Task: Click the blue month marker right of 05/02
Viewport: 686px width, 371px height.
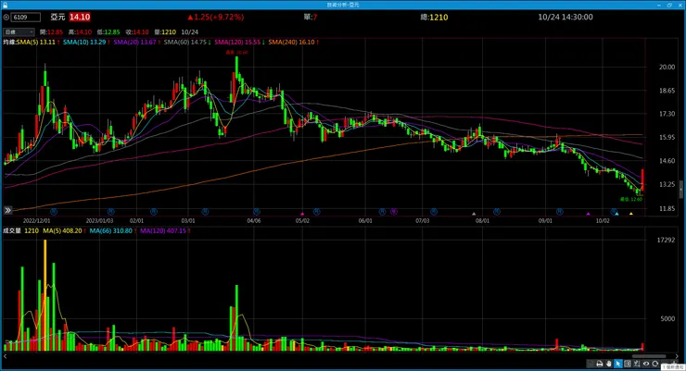Action: click(317, 212)
